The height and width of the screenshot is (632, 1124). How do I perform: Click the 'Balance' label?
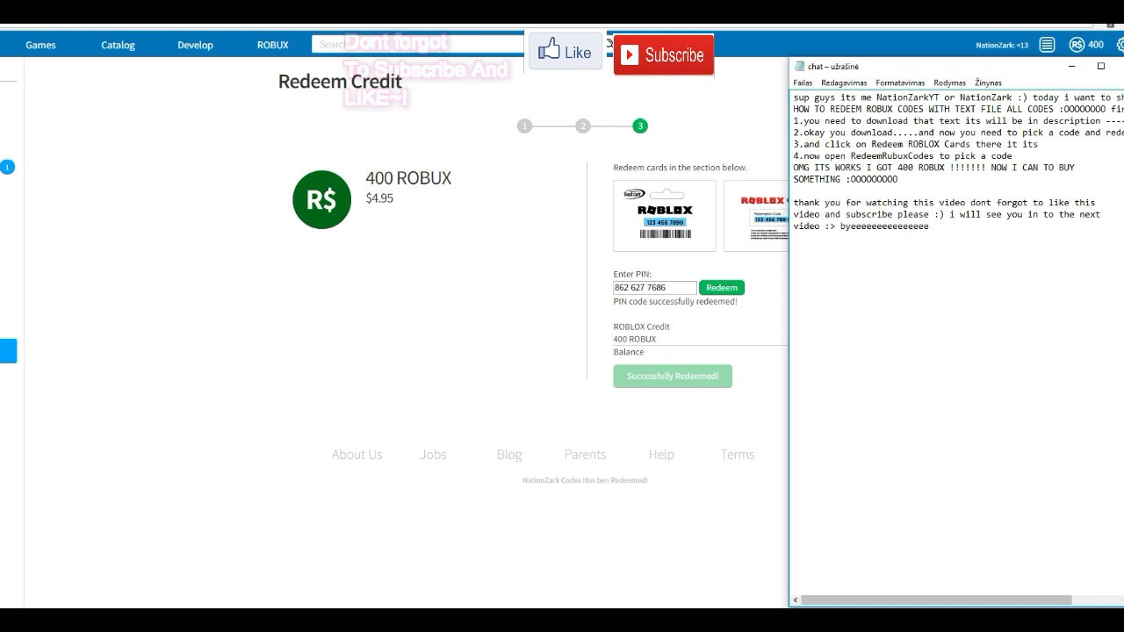629,352
